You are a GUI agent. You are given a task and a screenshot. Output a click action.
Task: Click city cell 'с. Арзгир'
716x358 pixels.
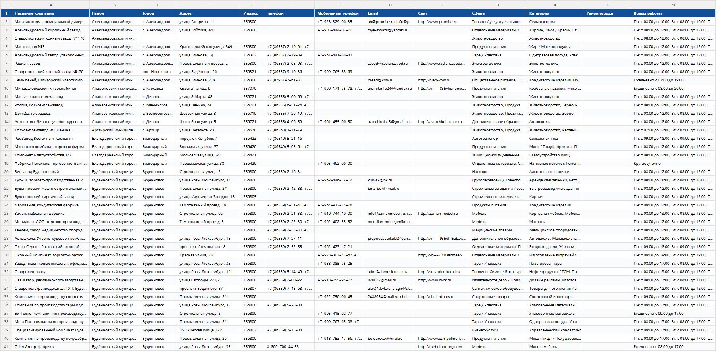[x=158, y=130]
